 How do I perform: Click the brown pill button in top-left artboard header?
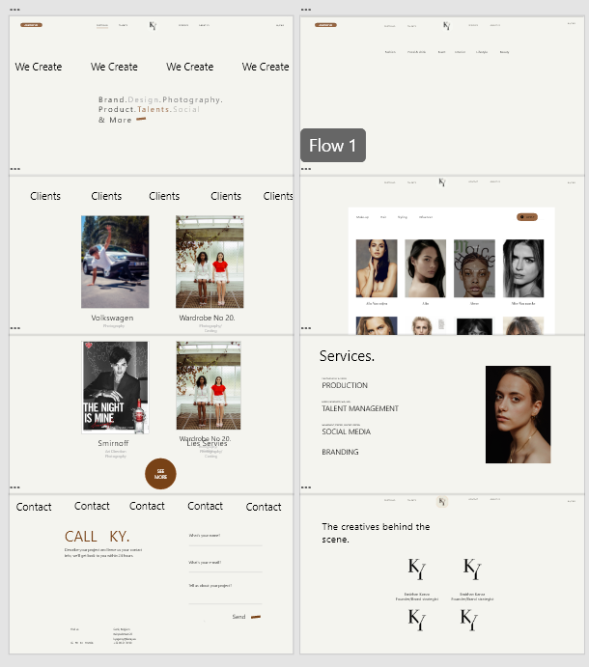[31, 25]
